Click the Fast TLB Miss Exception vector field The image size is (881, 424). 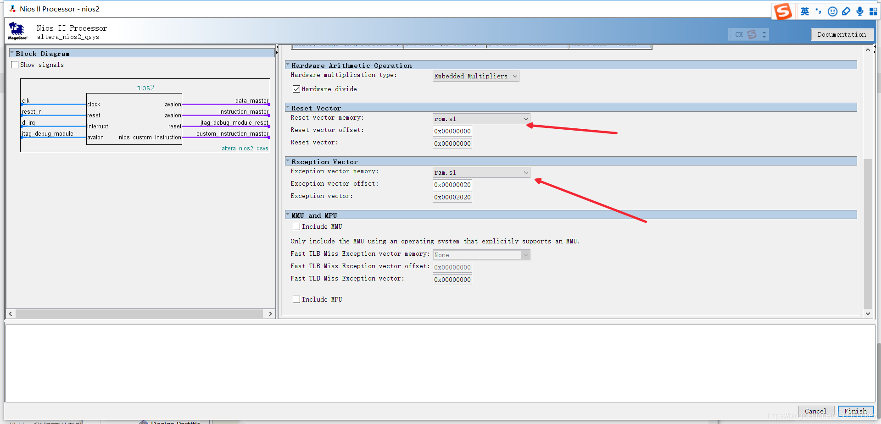[452, 280]
